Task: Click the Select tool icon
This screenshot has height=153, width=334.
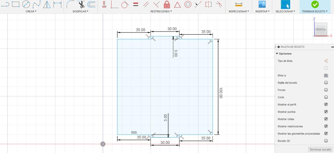Action: (285, 4)
